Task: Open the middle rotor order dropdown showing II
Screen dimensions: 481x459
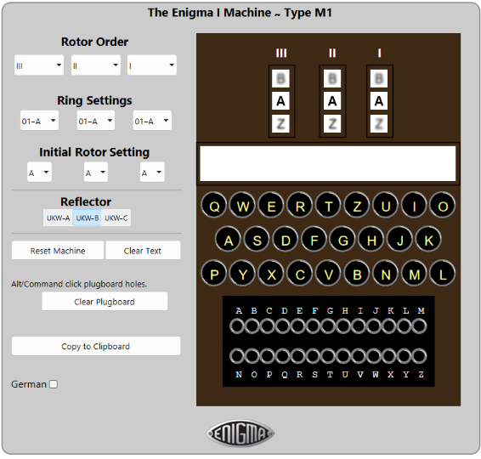Action: [96, 65]
